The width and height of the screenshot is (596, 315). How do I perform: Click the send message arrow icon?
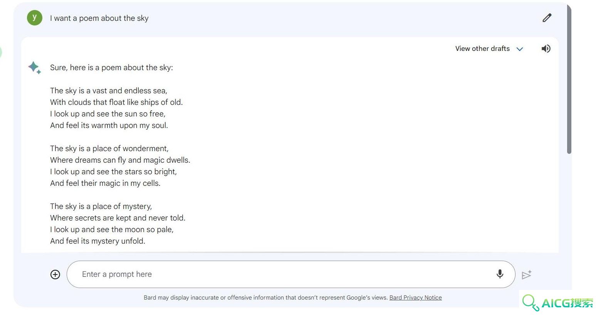527,275
